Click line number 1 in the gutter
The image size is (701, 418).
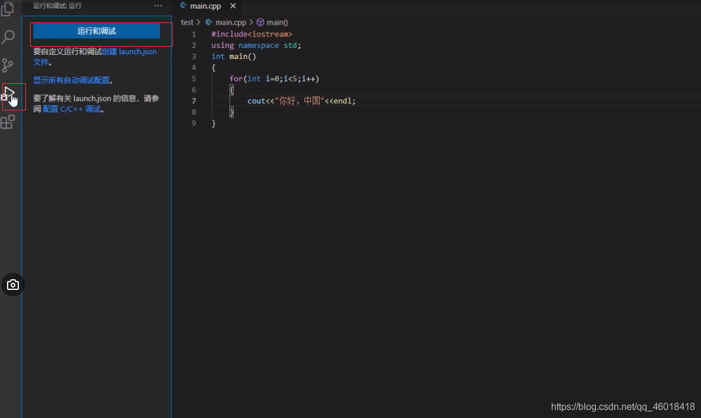(194, 34)
